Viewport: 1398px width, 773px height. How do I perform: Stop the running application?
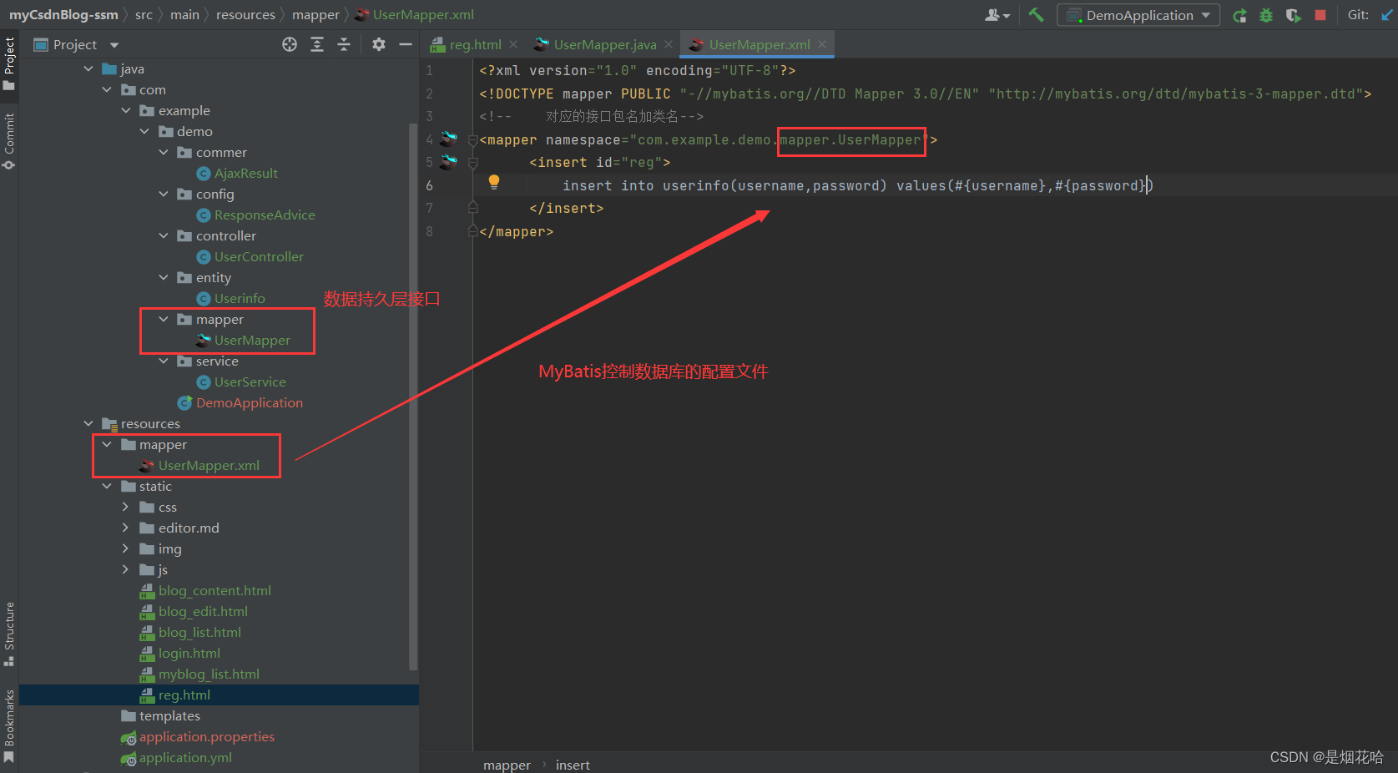click(x=1320, y=15)
